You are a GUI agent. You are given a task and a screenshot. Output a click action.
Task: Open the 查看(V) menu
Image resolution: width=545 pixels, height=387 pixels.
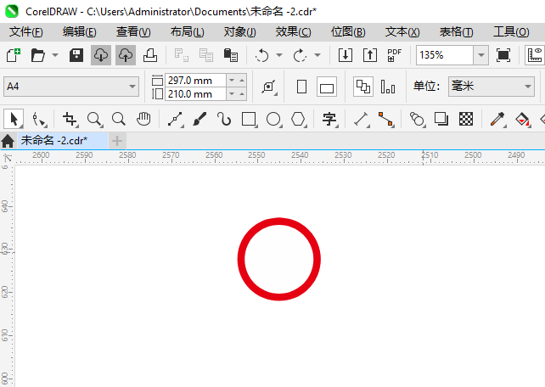[133, 32]
